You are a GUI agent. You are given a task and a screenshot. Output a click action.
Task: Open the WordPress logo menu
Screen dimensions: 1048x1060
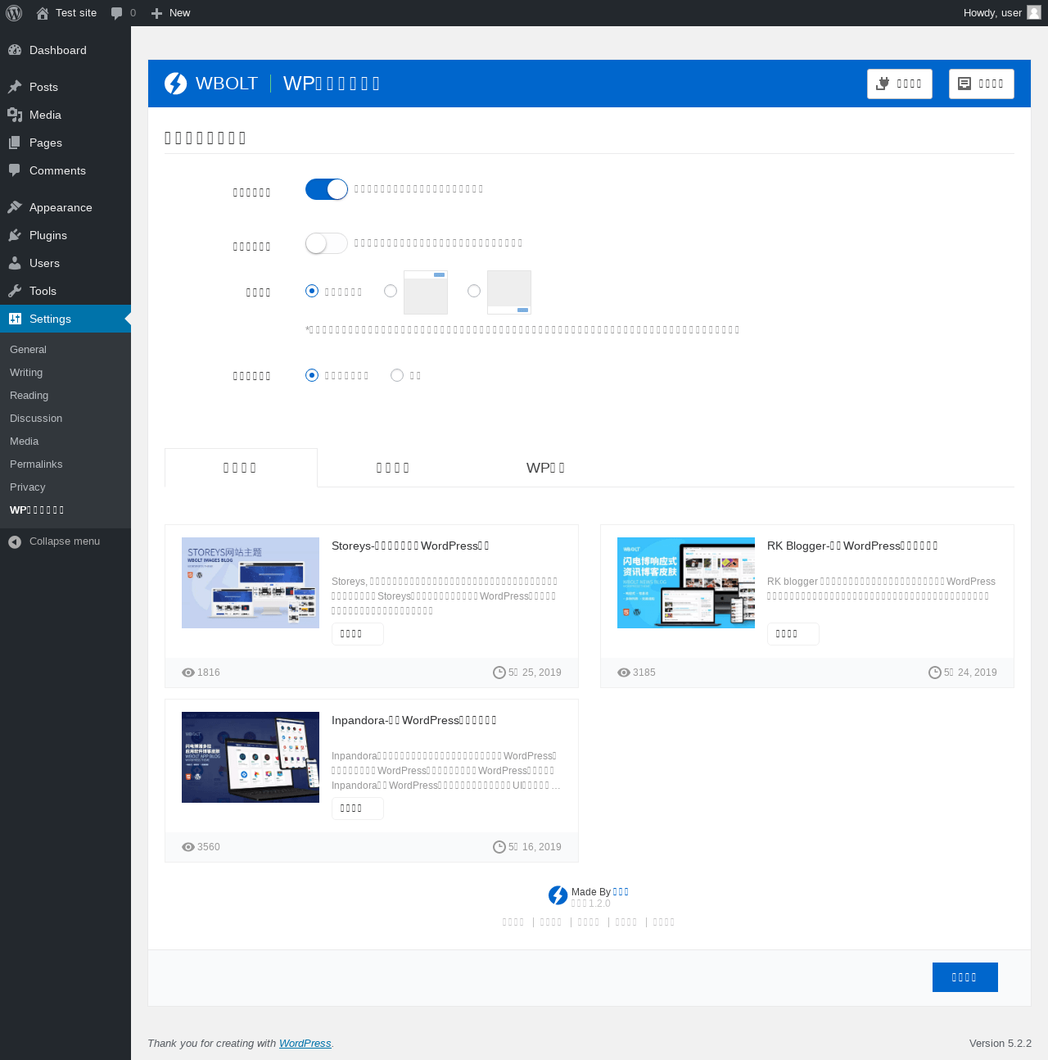tap(14, 13)
